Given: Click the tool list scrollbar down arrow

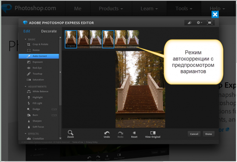Looking at the screenshot, I should 60,138.
